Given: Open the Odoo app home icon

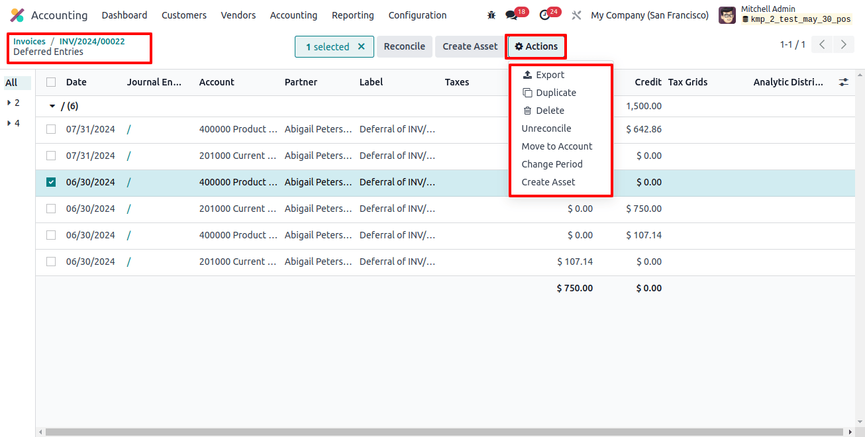Looking at the screenshot, I should (17, 15).
